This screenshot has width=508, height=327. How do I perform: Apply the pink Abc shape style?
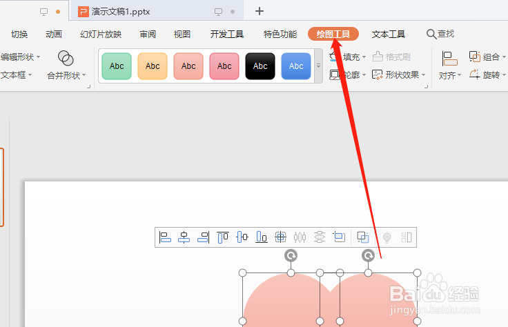[x=224, y=66]
